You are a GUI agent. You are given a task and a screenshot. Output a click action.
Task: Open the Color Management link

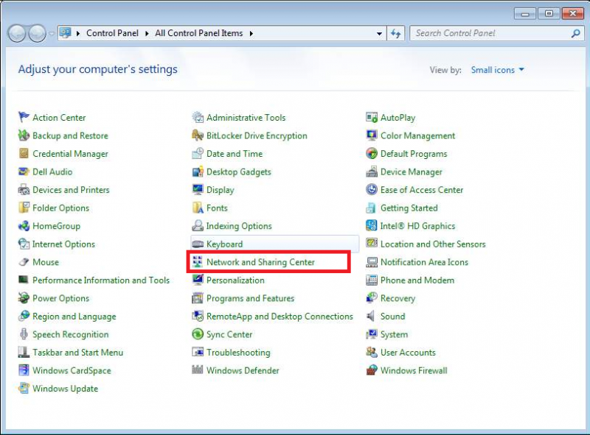(x=417, y=135)
